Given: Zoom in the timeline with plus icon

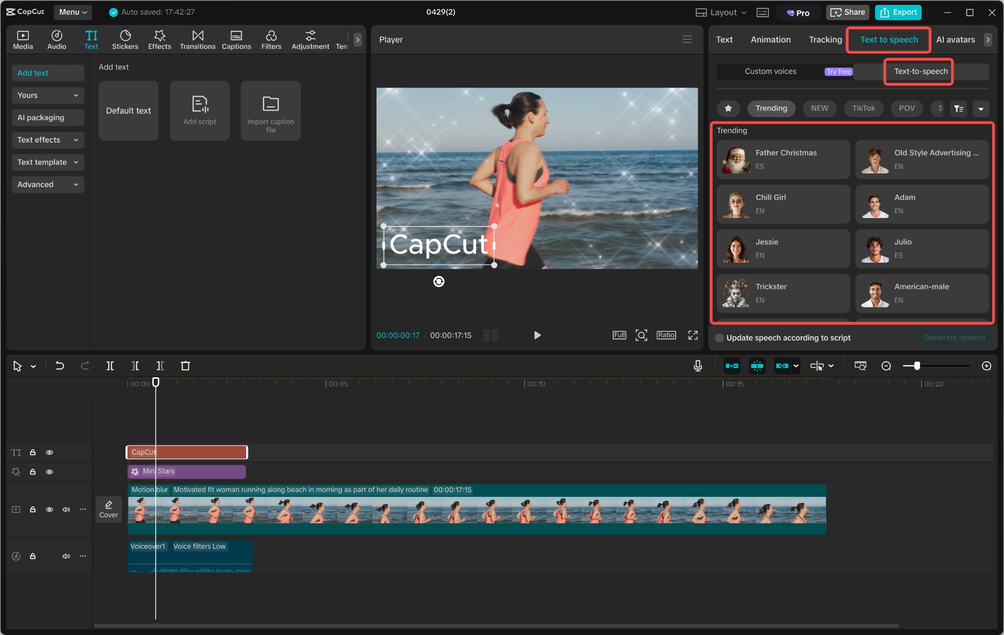Looking at the screenshot, I should click(987, 366).
